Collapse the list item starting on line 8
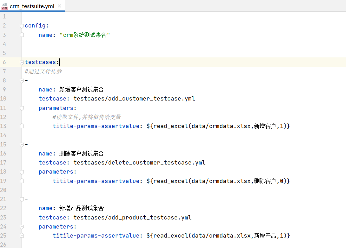346x248 pixels. [x=22, y=81]
